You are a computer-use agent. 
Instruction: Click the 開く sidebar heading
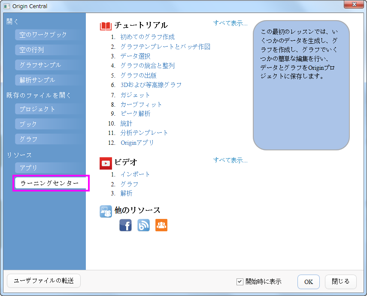click(x=12, y=21)
